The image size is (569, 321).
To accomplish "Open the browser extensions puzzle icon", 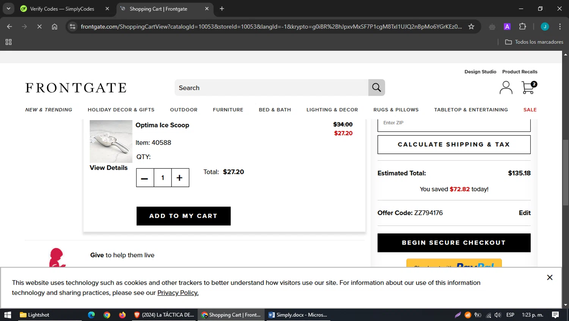I will (x=522, y=27).
